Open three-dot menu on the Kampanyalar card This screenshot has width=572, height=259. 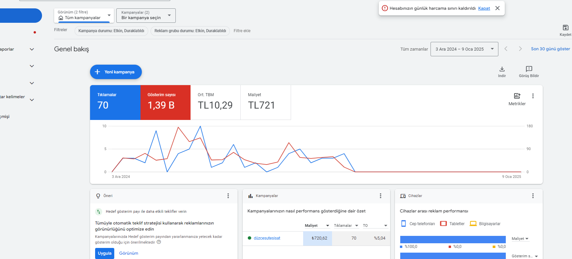[380, 196]
